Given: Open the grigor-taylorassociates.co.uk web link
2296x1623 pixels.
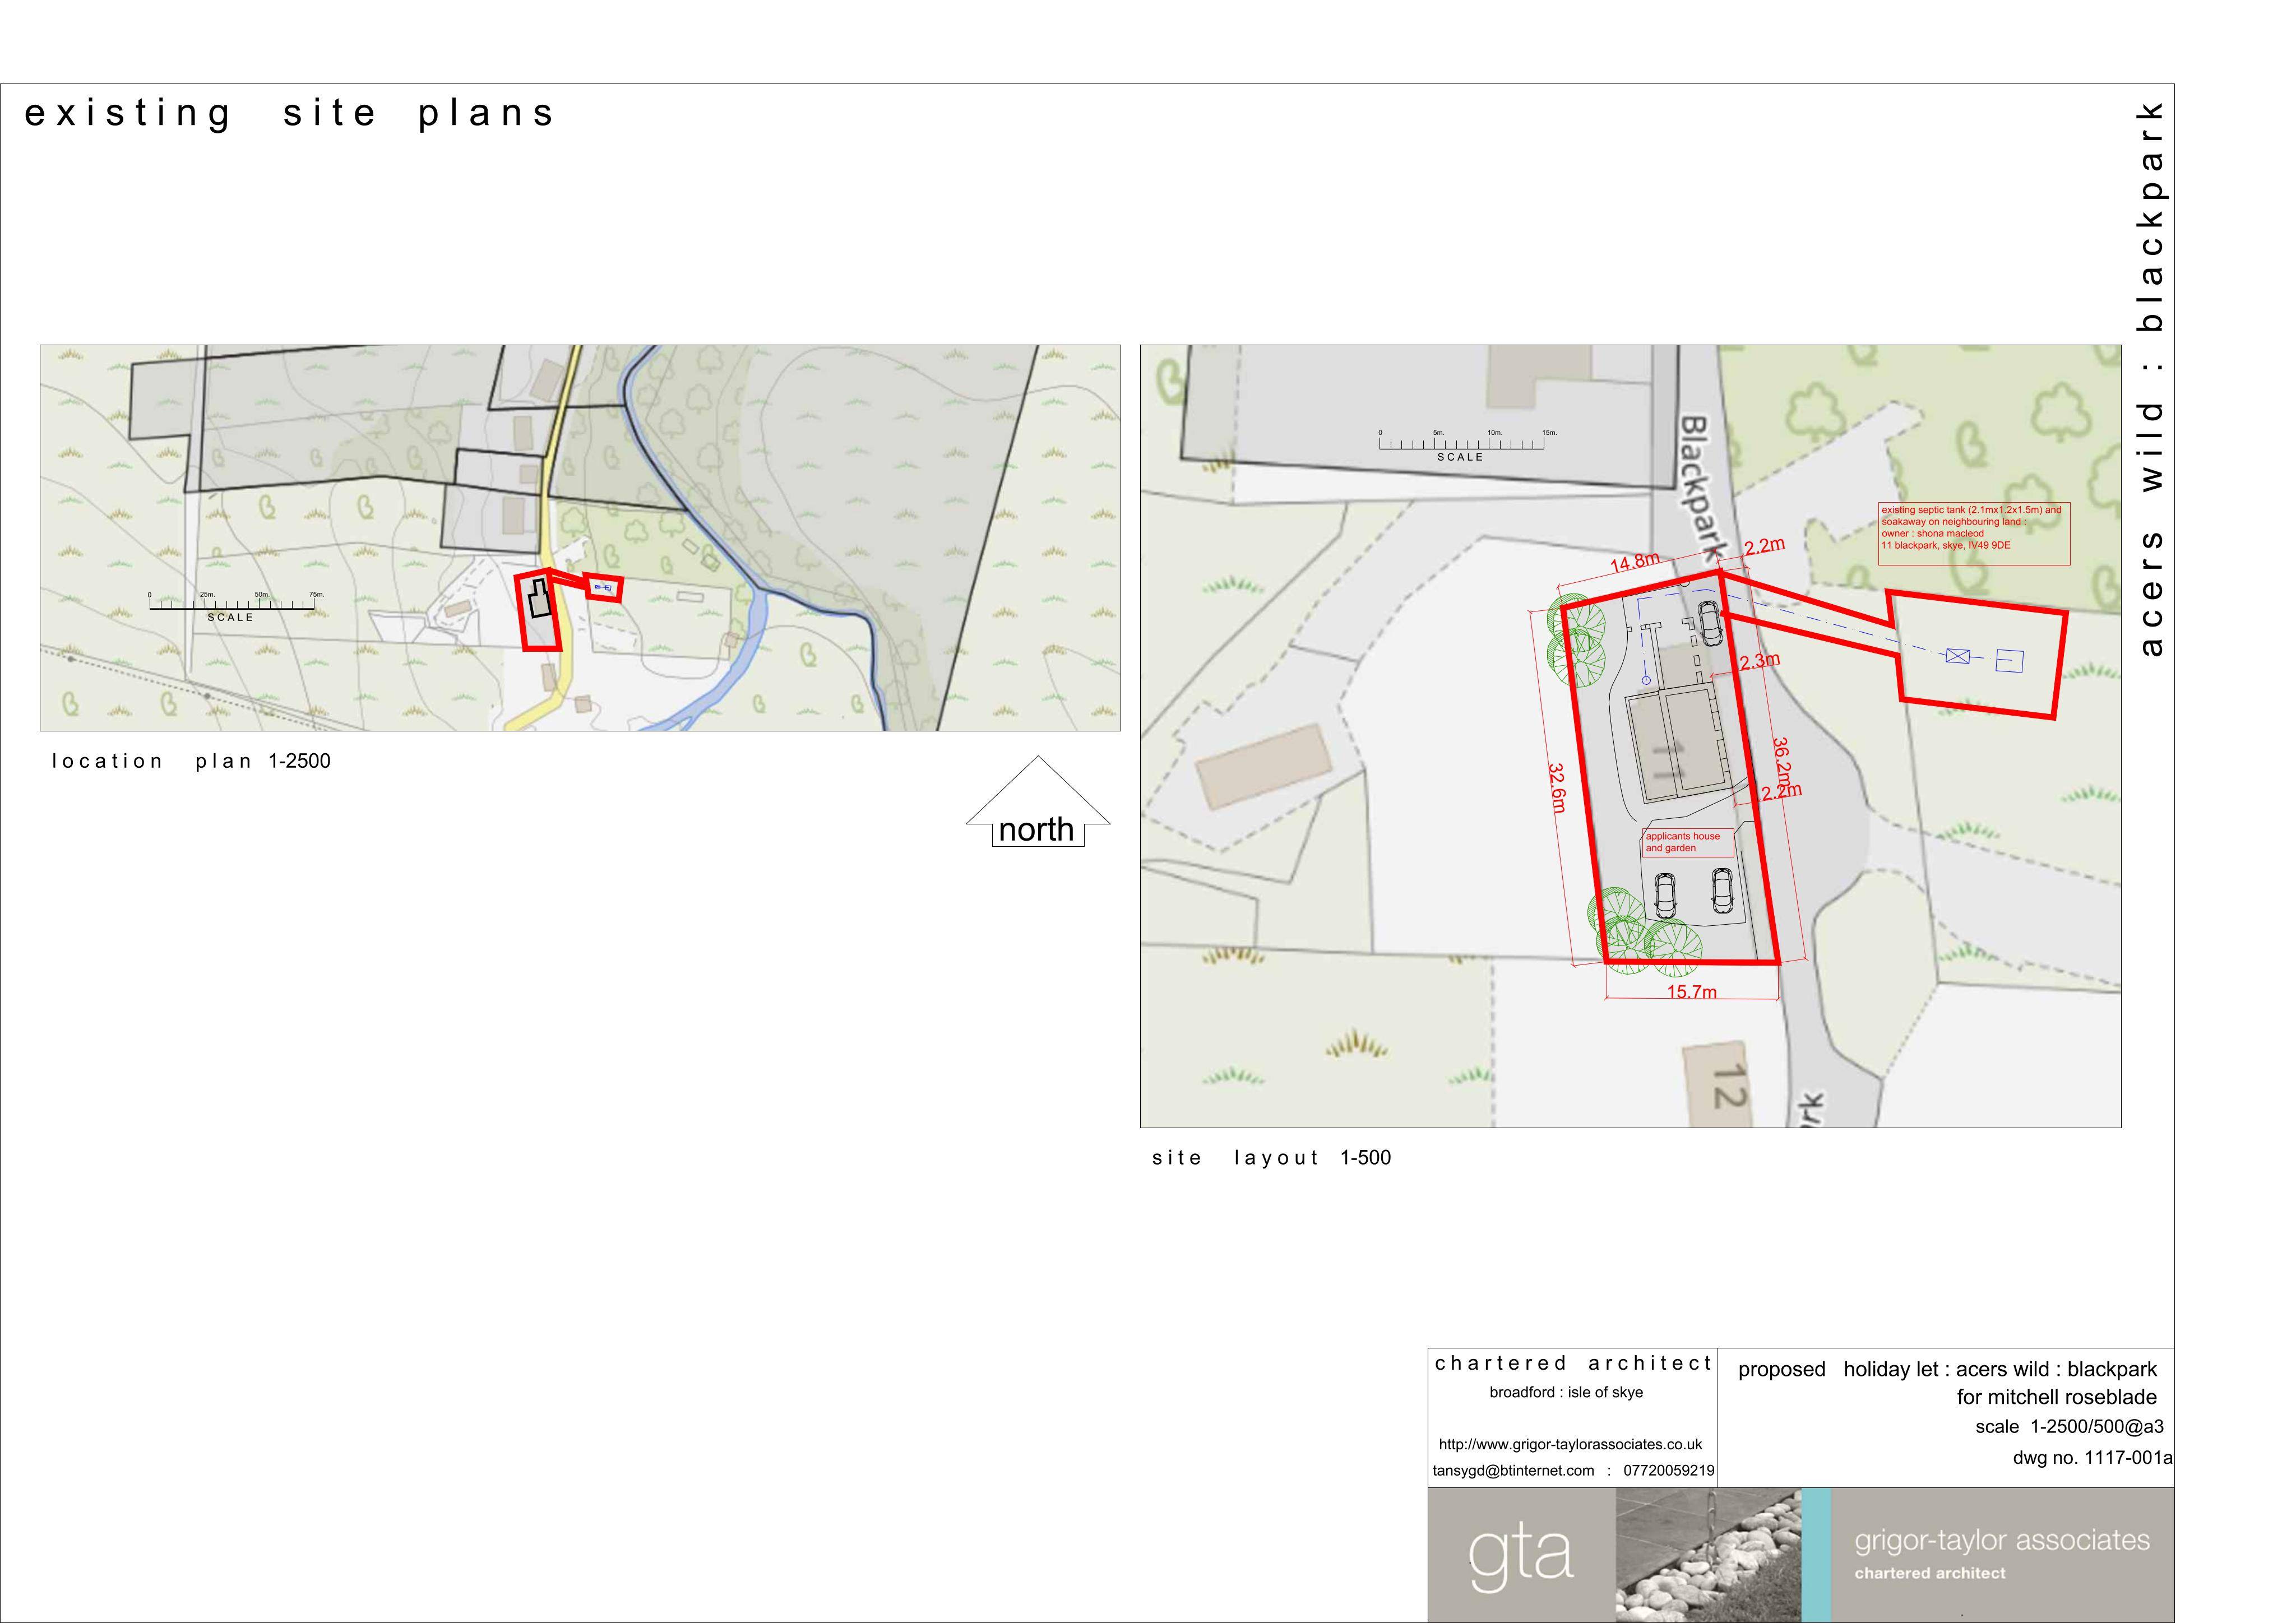Looking at the screenshot, I should (x=1570, y=1444).
